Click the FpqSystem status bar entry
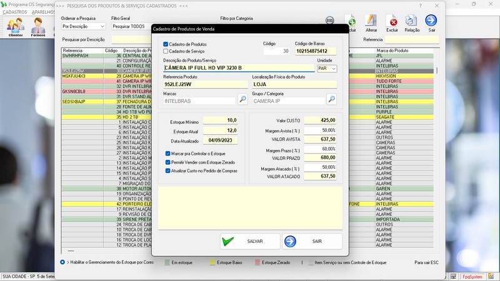The image size is (500, 281). point(472,277)
